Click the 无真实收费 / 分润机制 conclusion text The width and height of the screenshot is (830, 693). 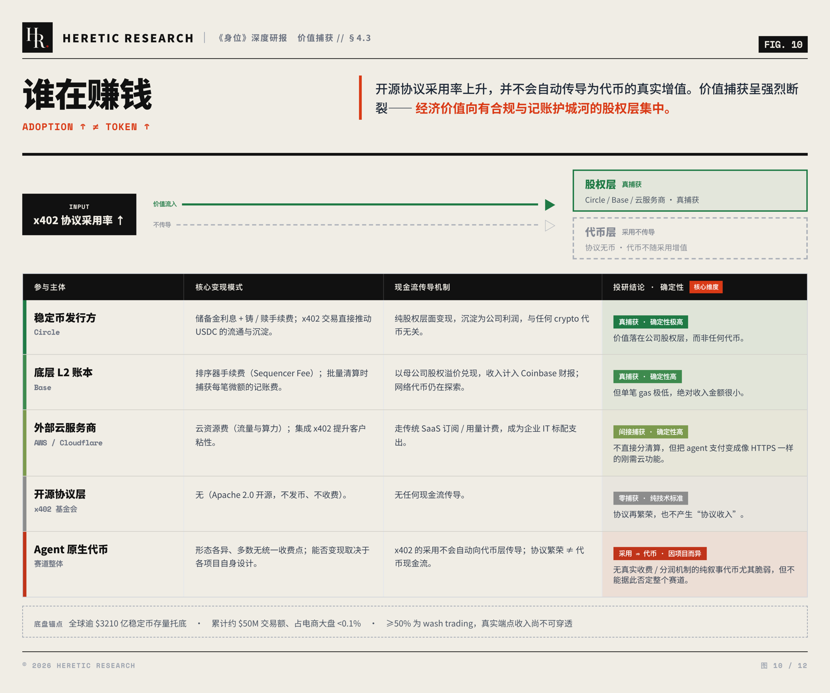704,575
